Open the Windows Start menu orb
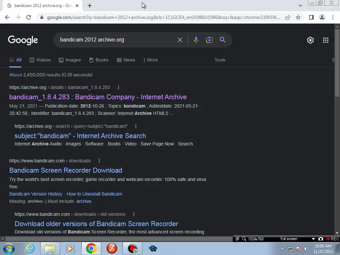Image resolution: width=340 pixels, height=255 pixels. click(9, 248)
